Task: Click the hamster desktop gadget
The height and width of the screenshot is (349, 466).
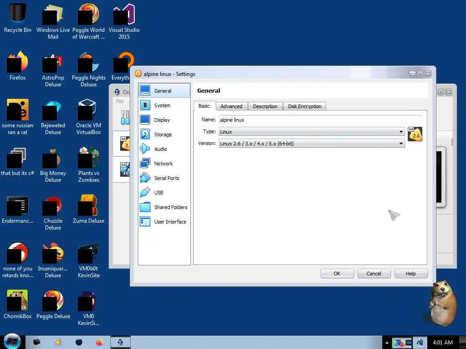Action: [x=442, y=303]
